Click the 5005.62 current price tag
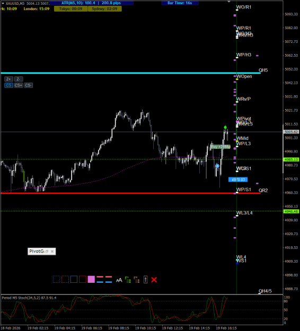 click(291, 132)
